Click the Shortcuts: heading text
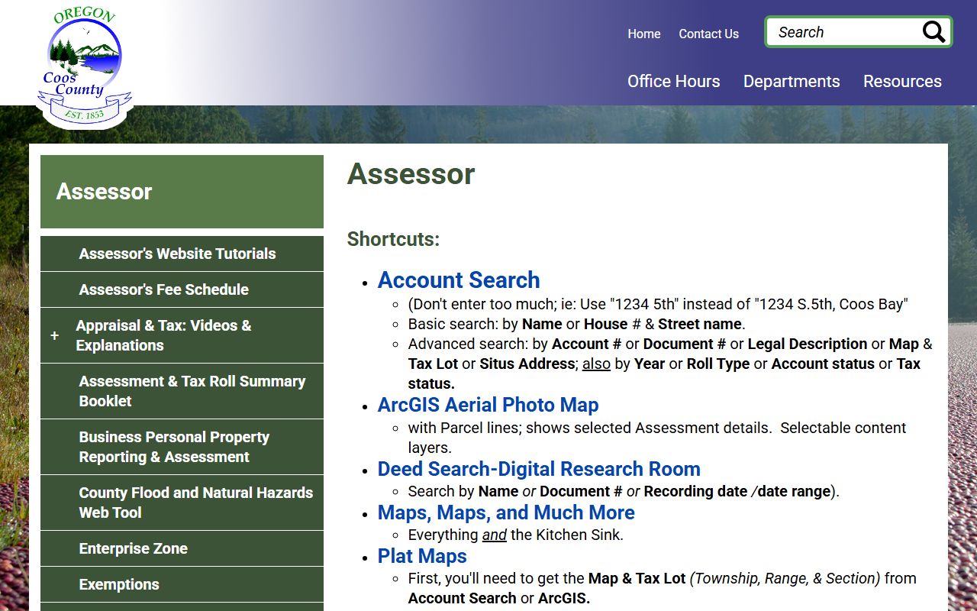The width and height of the screenshot is (977, 611). pos(393,239)
